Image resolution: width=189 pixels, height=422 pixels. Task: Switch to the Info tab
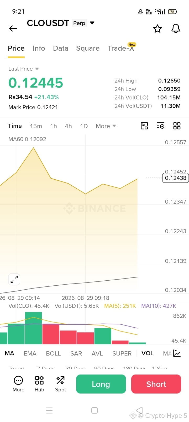click(39, 48)
